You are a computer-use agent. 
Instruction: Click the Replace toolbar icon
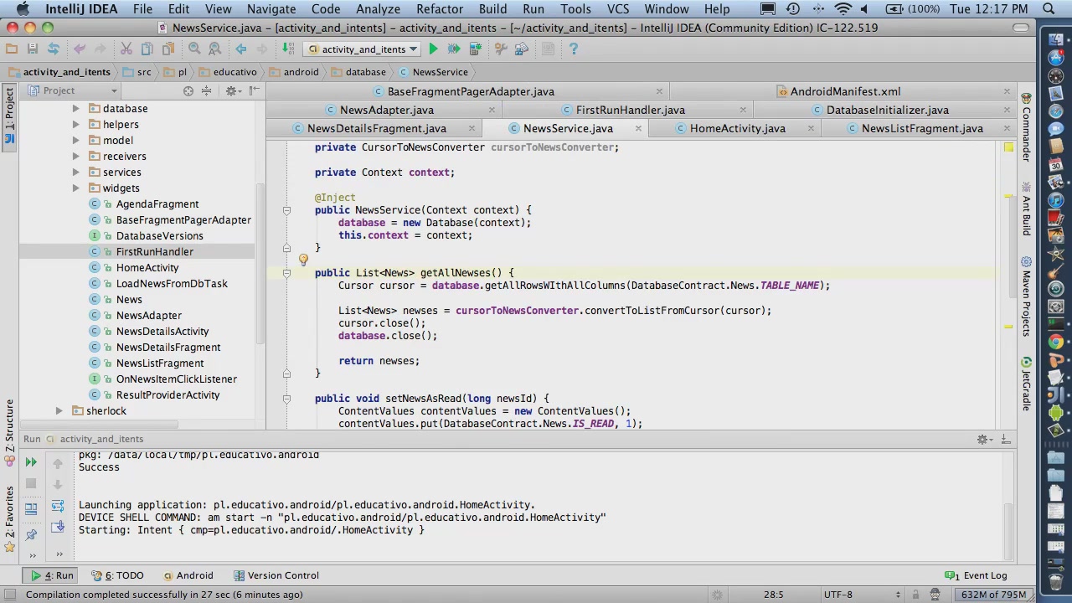pos(215,49)
